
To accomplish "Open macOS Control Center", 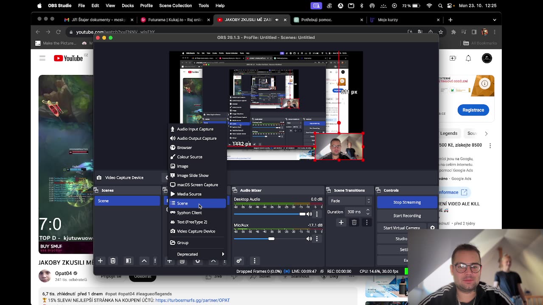I will click(451, 6).
